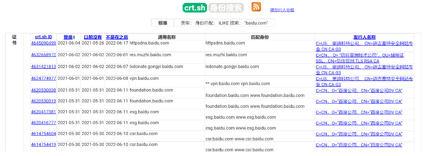
Task: Select matching identity text for row 4620530038
Action: point(255,96)
